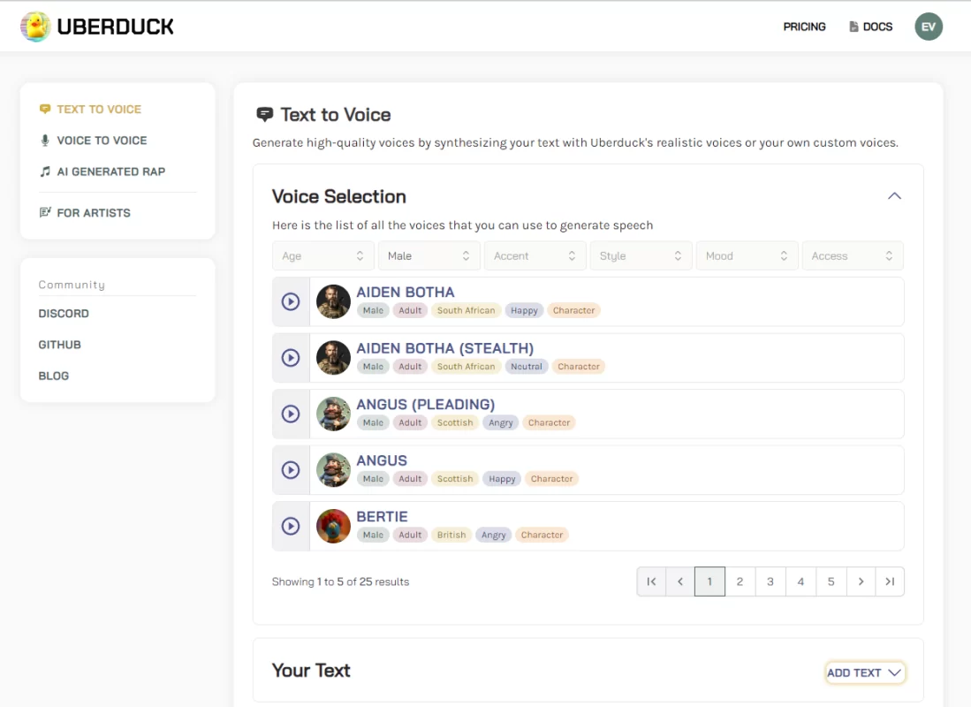
Task: Go to the next results page
Action: click(x=861, y=582)
